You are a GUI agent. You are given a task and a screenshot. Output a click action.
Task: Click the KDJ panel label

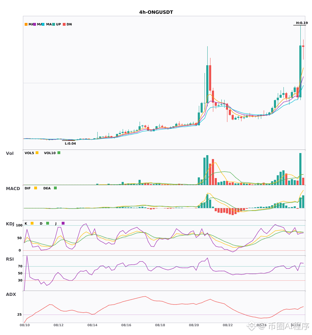10,224
